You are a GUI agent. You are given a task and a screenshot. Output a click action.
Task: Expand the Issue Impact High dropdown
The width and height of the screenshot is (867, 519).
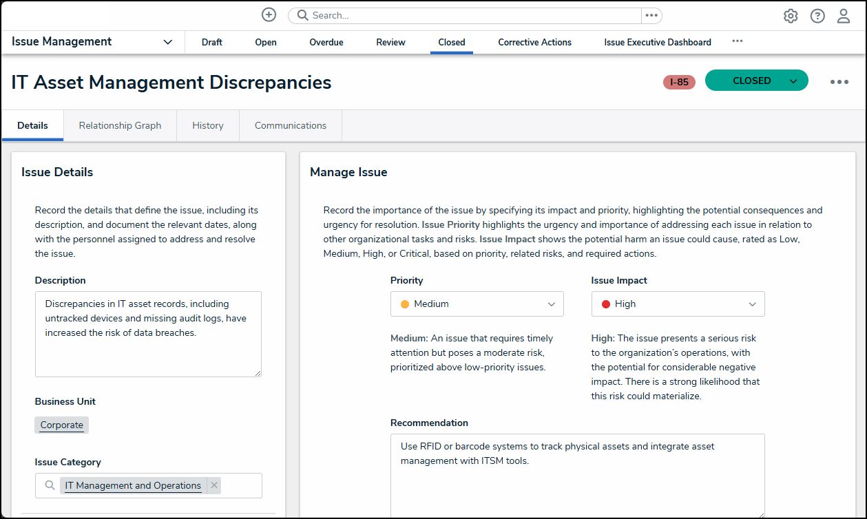[678, 304]
